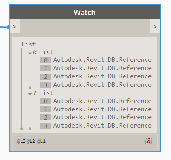
Task: Click the Watch node output port arrow
Action: [x=155, y=27]
